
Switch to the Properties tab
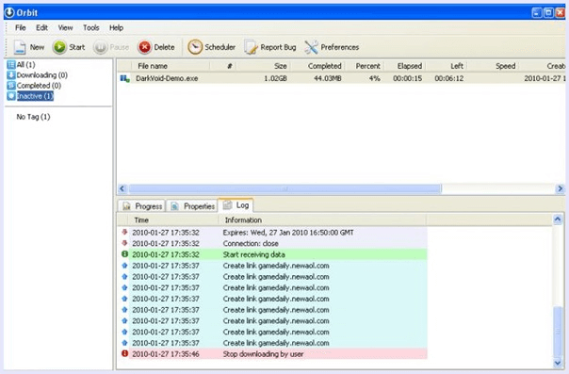[192, 206]
